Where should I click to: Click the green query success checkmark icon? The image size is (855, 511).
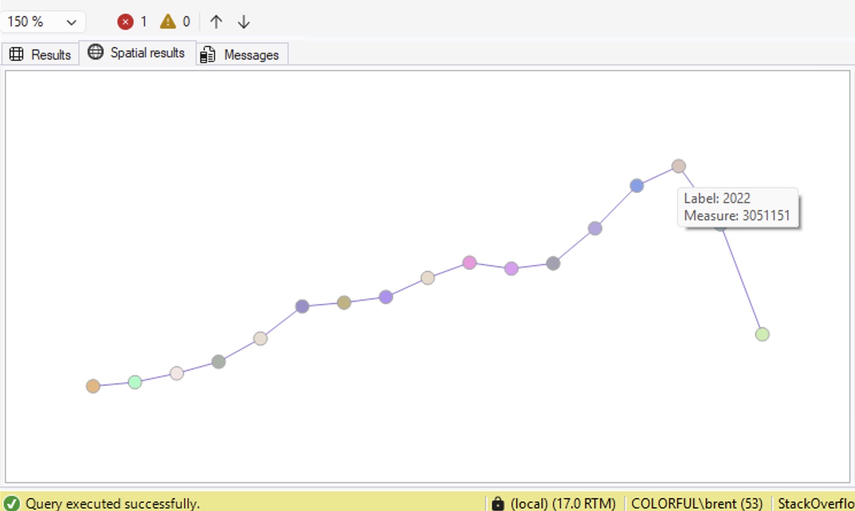pos(11,503)
